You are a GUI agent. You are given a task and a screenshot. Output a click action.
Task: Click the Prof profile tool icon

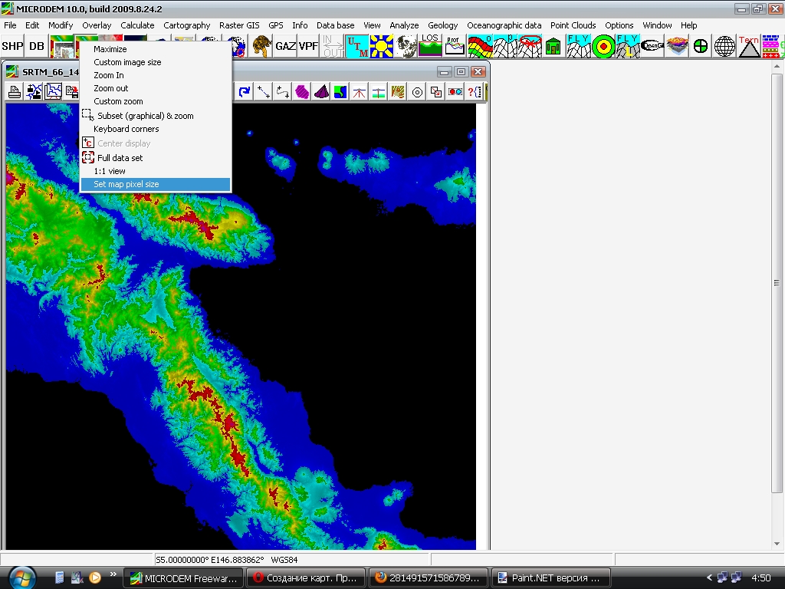455,46
